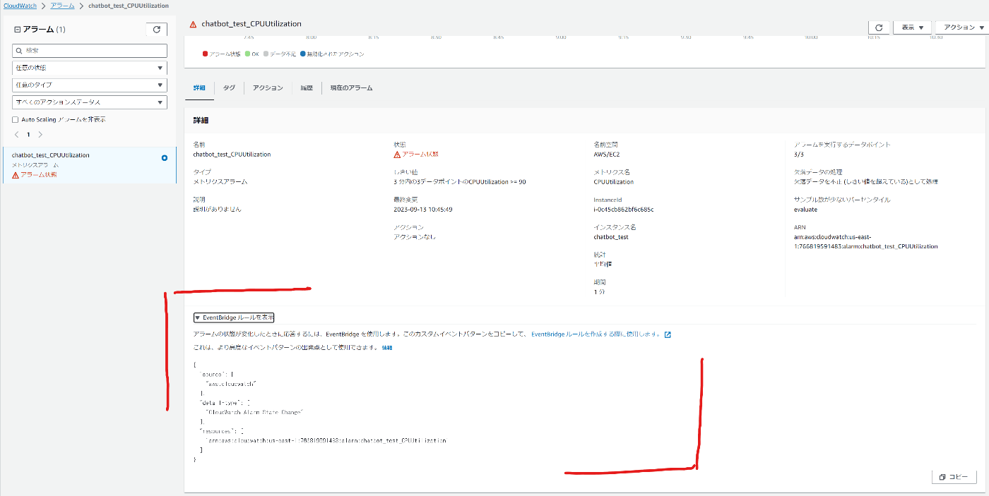Click the metric name value CPUUtilization
Screen dimensions: 989x496
(614, 181)
